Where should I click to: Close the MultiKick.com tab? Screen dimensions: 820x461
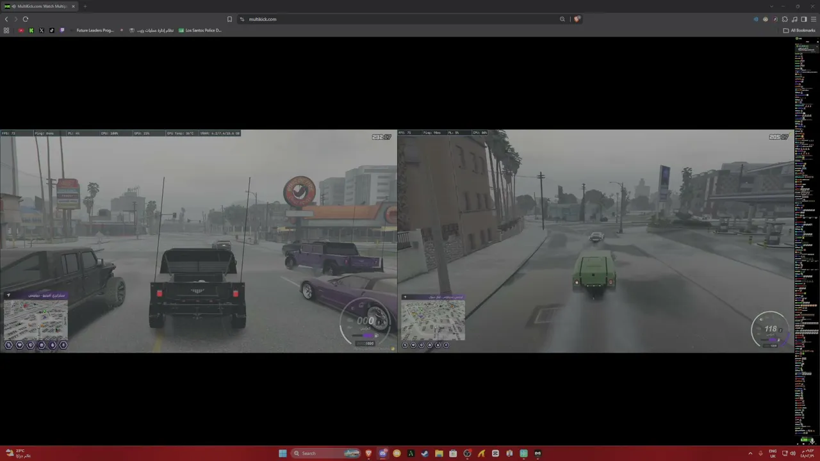click(73, 6)
